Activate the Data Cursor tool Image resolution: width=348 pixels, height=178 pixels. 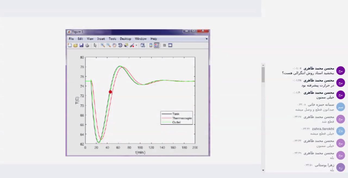click(126, 45)
